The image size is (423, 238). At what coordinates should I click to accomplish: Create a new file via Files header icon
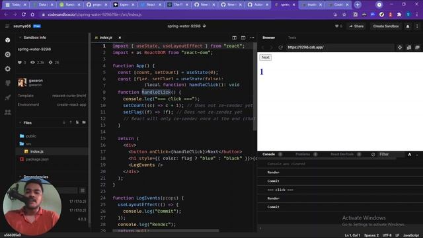point(77,122)
